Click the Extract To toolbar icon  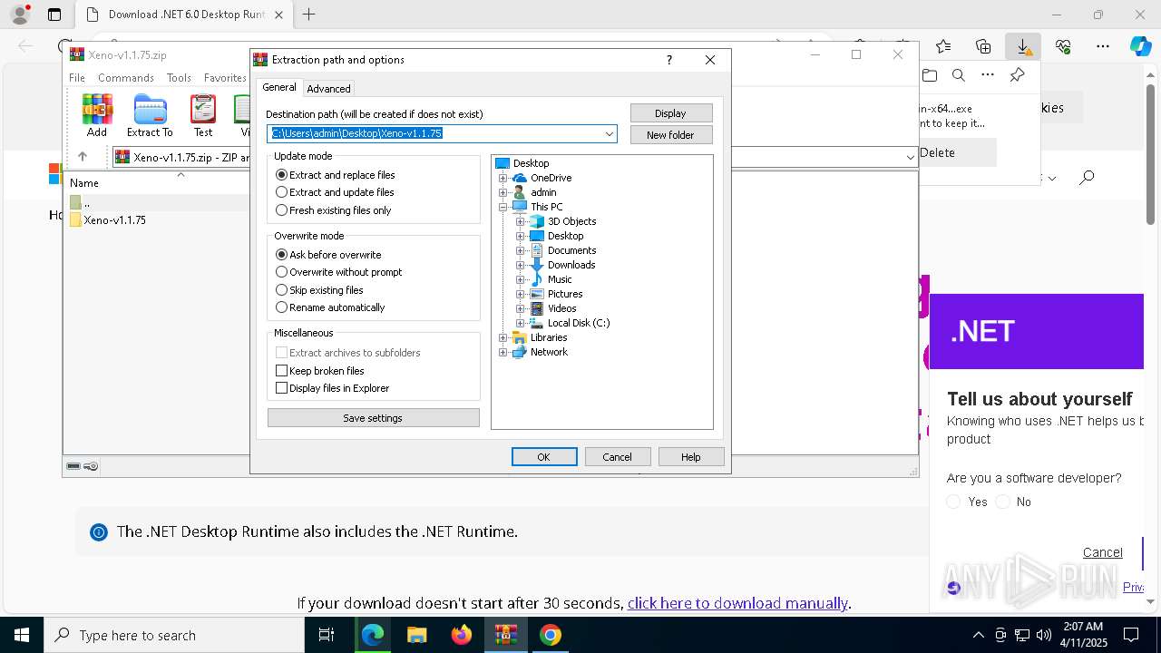150,115
